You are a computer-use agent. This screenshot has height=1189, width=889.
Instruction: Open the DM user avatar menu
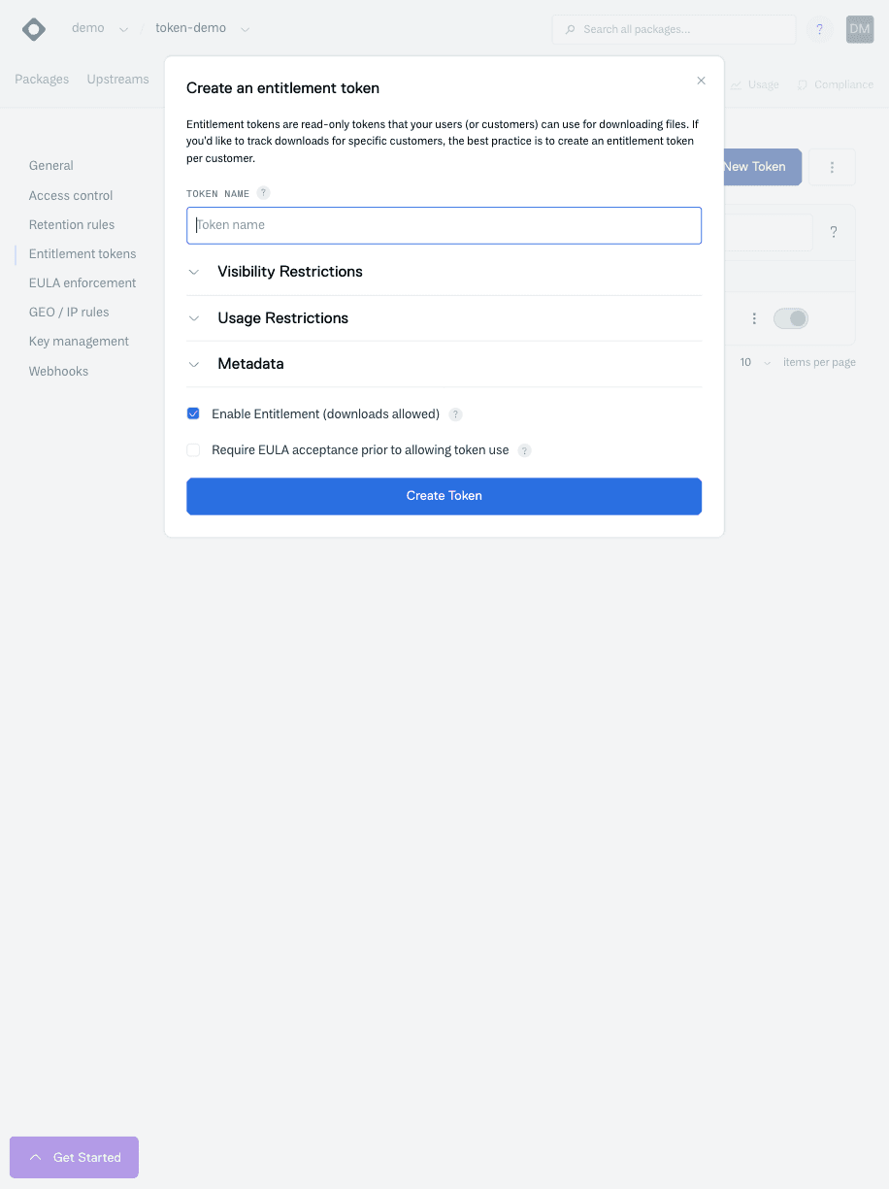tap(859, 29)
